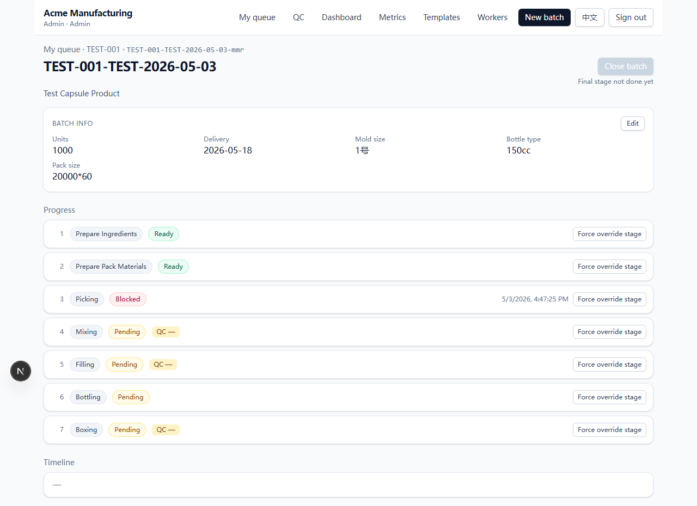Click the QC tag on Filling row
Screen dimensions: 697x506
point(163,365)
